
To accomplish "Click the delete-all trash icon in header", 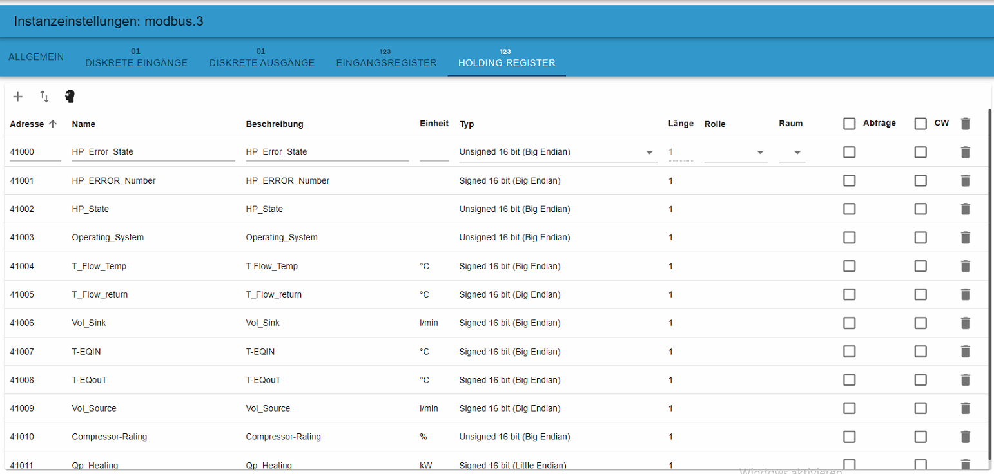I will click(965, 124).
